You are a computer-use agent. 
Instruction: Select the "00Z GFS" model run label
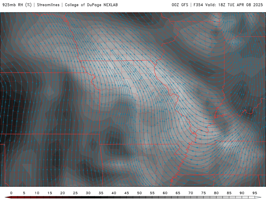pyautogui.click(x=180, y=5)
